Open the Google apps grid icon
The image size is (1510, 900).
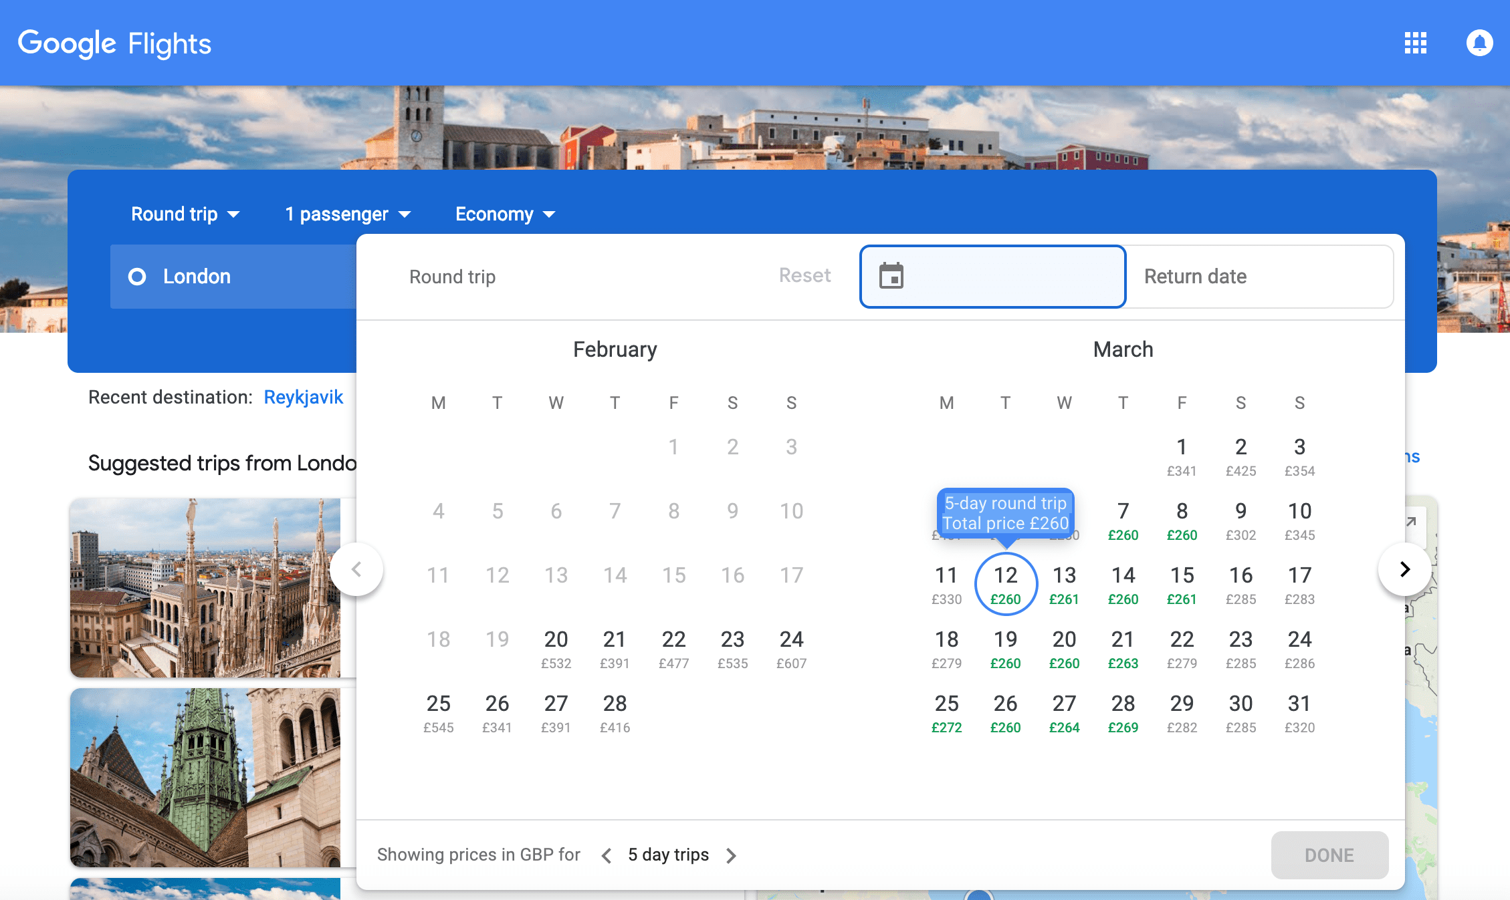click(x=1415, y=43)
